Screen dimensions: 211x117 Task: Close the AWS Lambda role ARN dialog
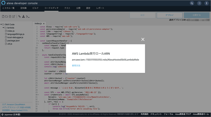(143, 39)
